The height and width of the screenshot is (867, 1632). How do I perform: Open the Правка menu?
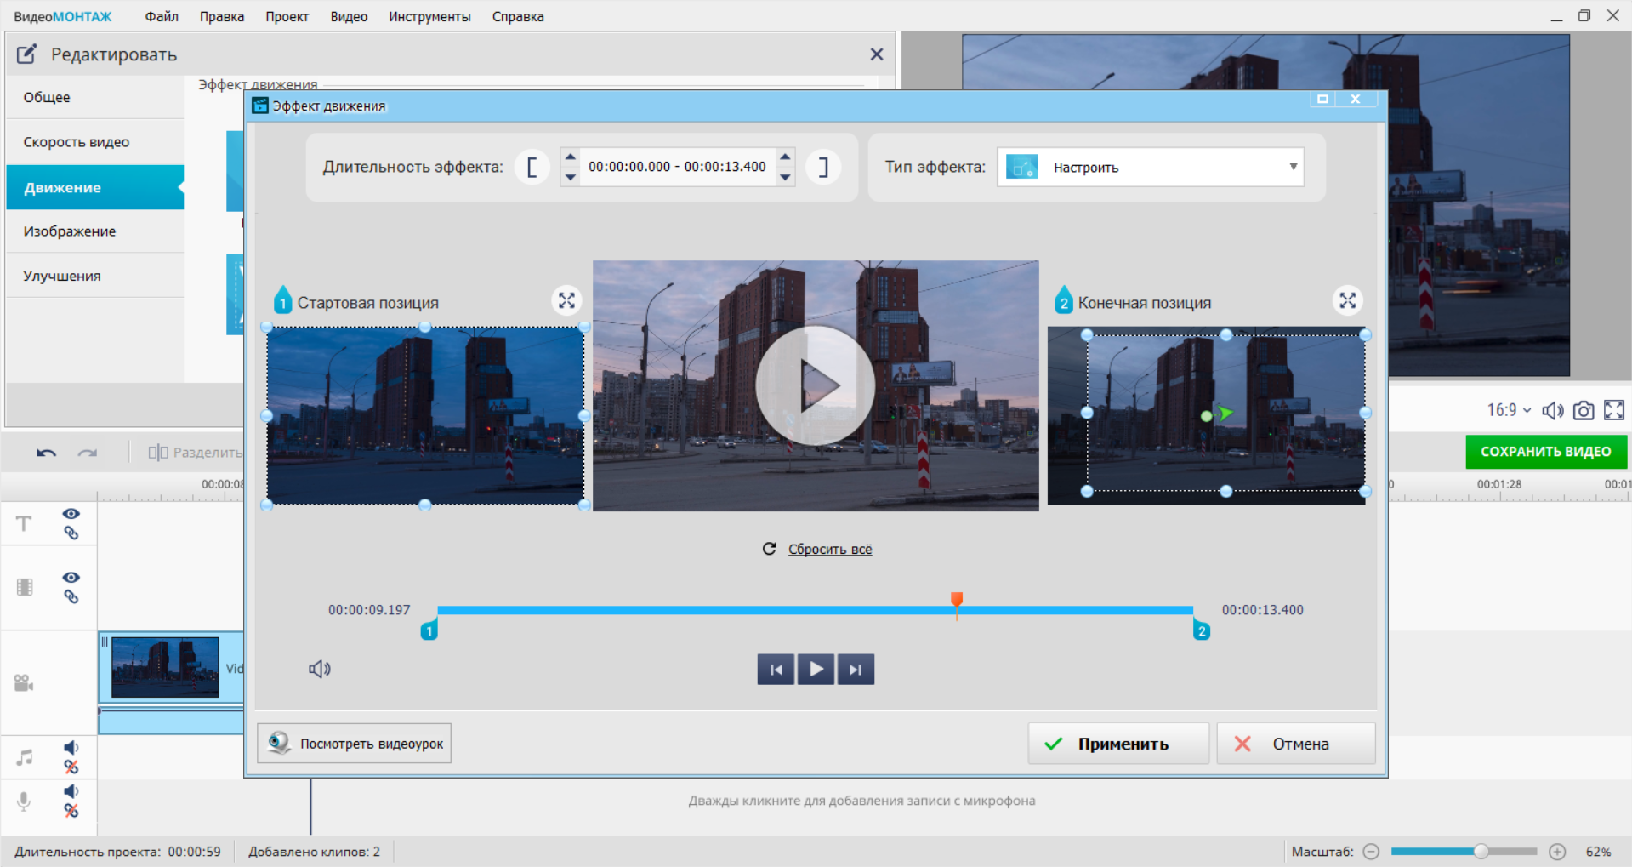pyautogui.click(x=222, y=16)
